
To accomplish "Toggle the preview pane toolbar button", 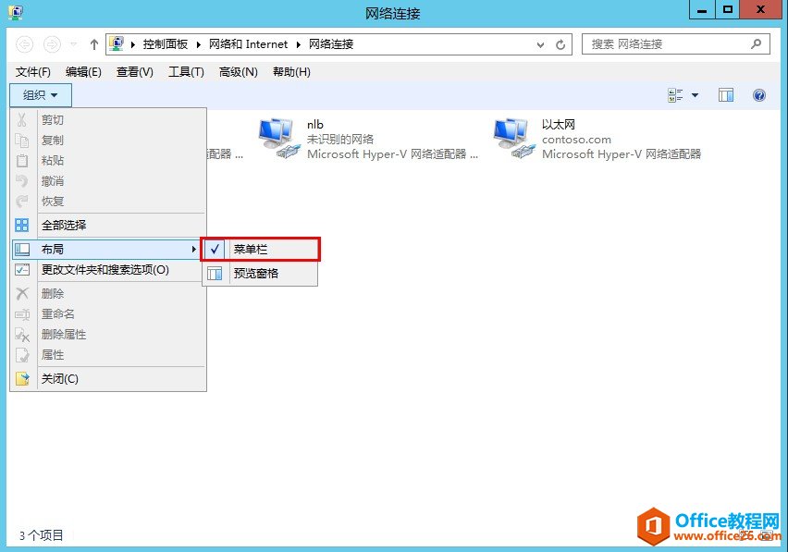I will click(724, 94).
